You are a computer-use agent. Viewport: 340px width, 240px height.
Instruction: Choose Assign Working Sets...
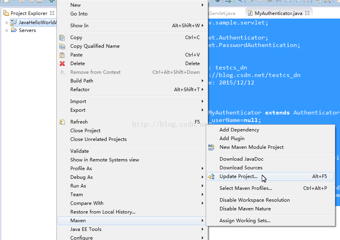click(270, 221)
